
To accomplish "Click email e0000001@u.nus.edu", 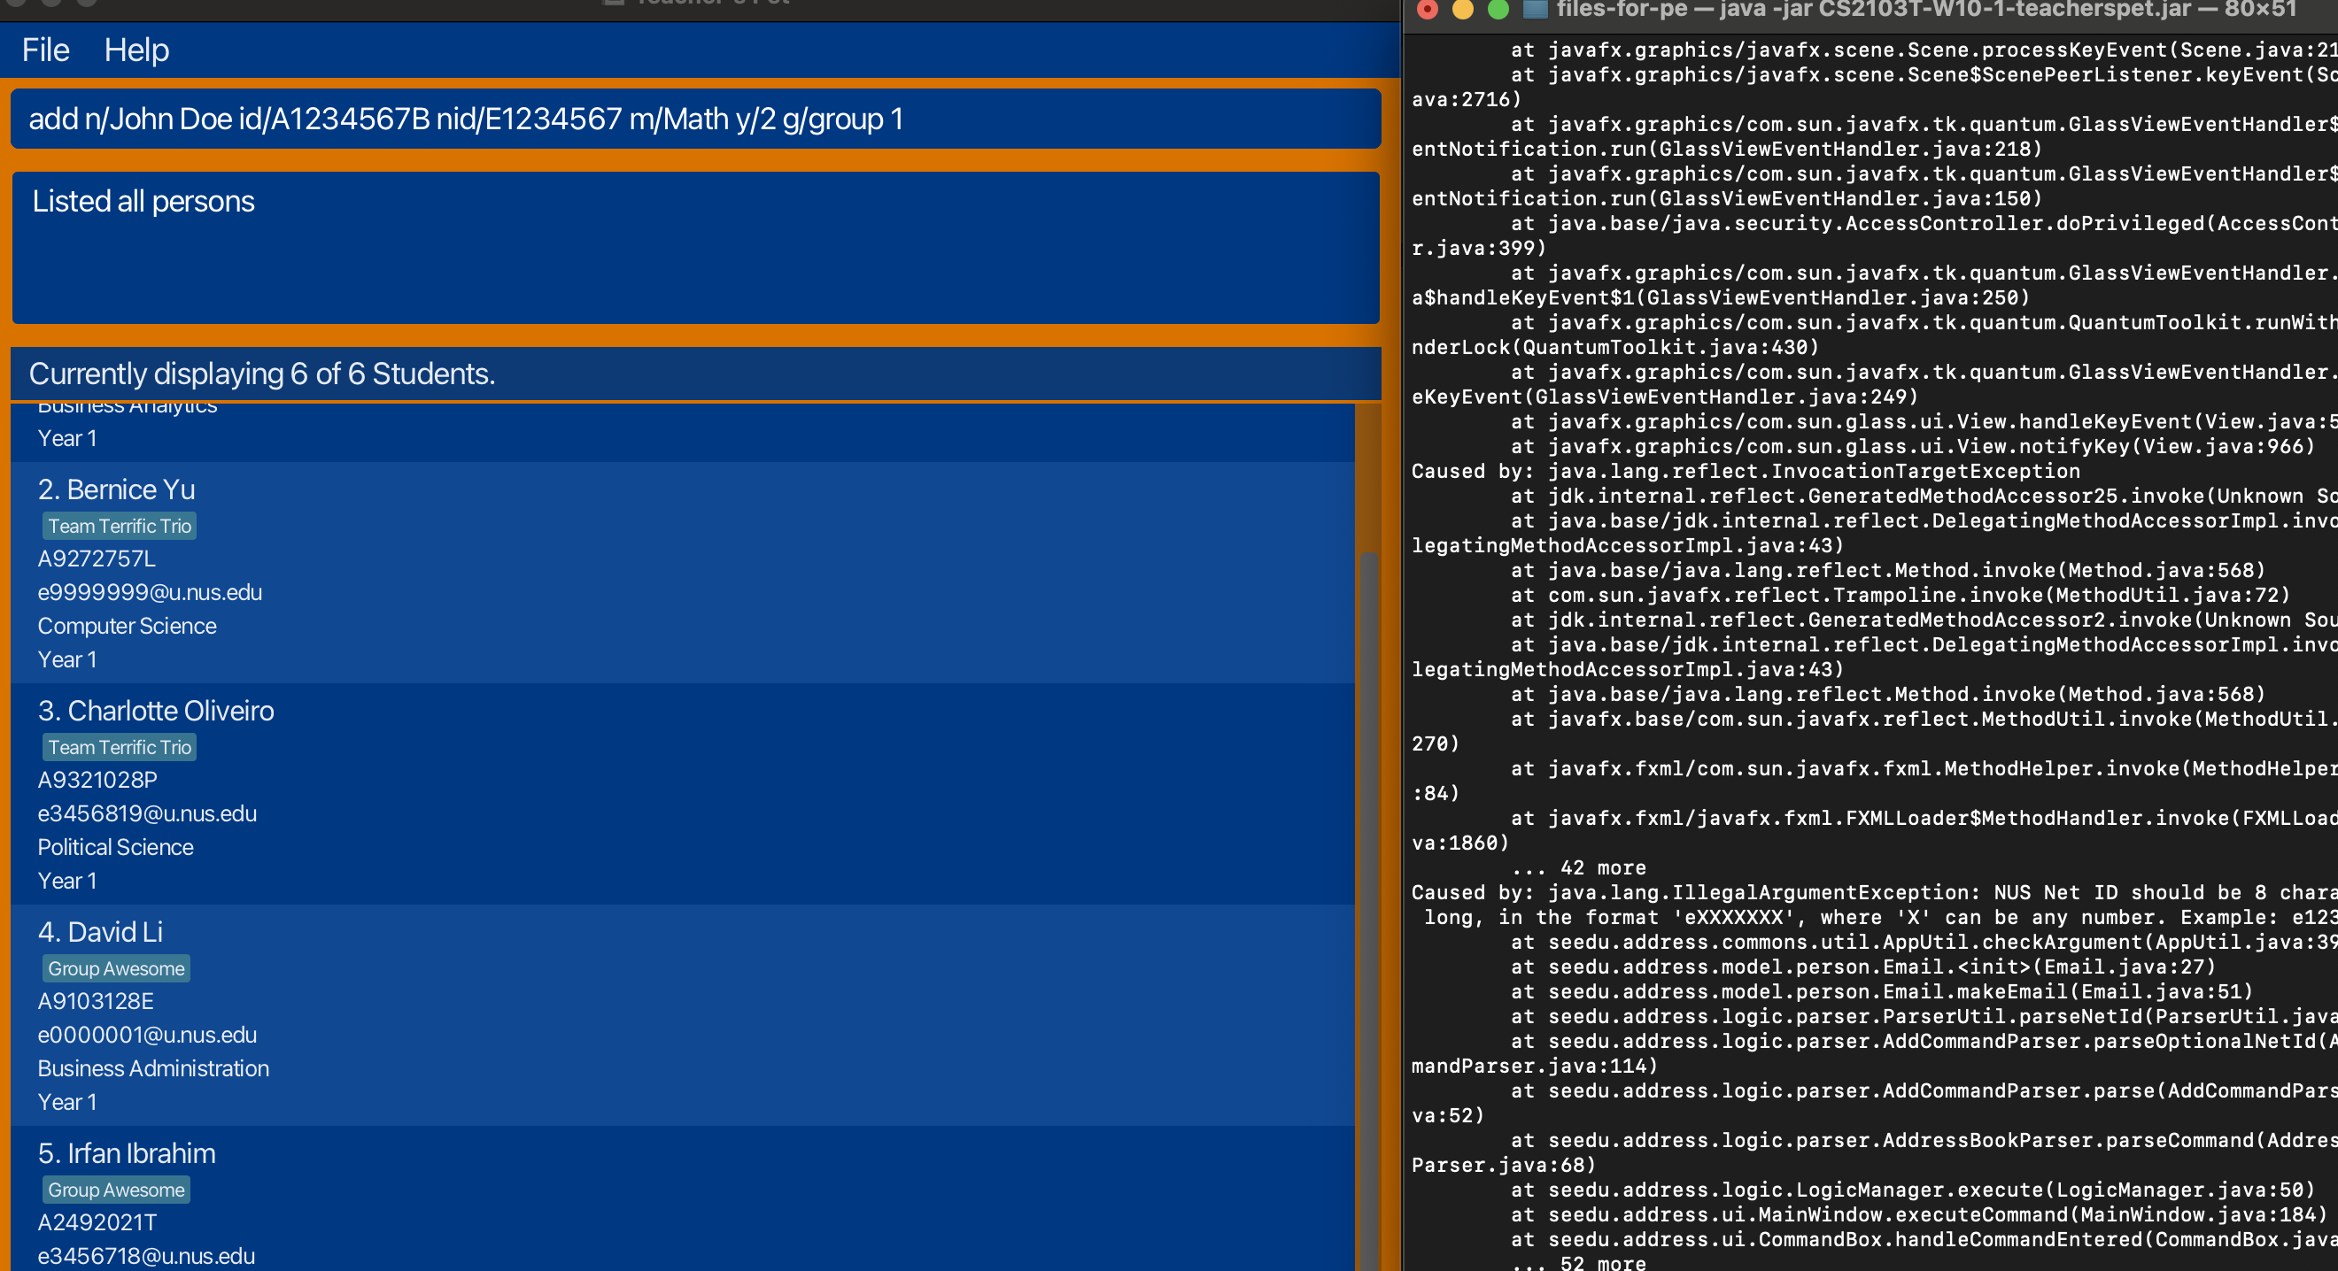I will [147, 1036].
